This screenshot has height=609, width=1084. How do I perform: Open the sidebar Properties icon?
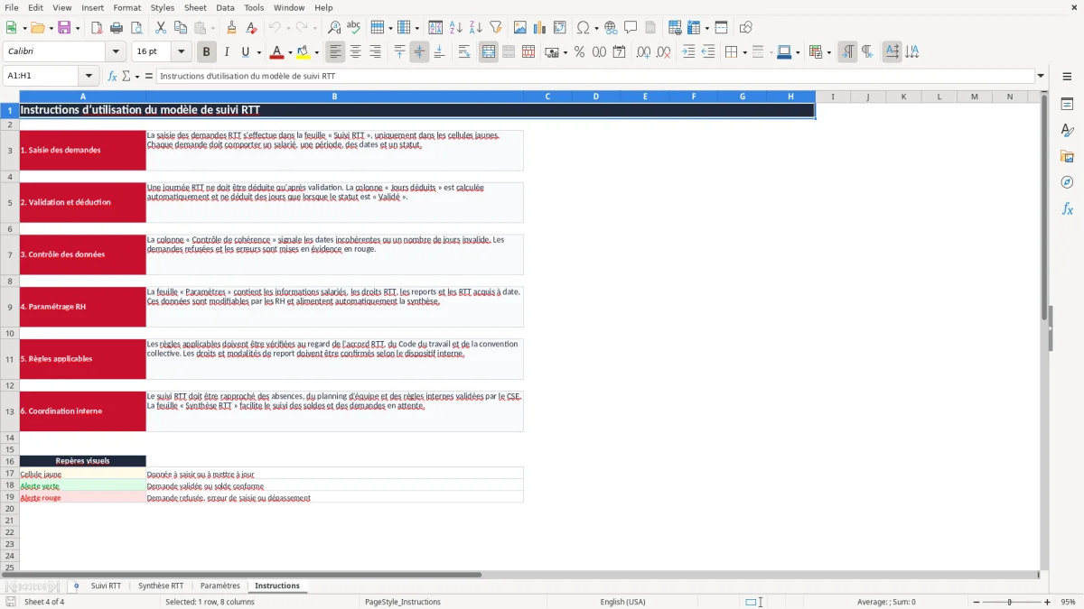[1067, 104]
